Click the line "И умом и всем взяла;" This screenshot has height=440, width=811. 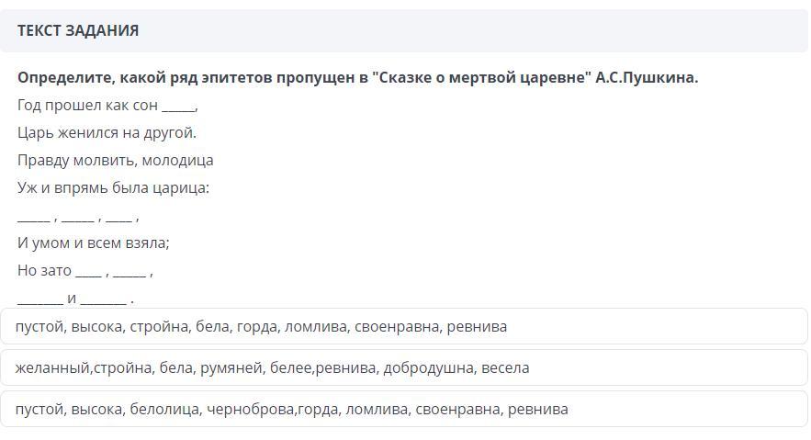pos(93,243)
